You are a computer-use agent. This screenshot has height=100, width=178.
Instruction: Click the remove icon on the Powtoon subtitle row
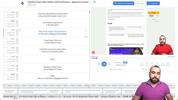[86, 31]
